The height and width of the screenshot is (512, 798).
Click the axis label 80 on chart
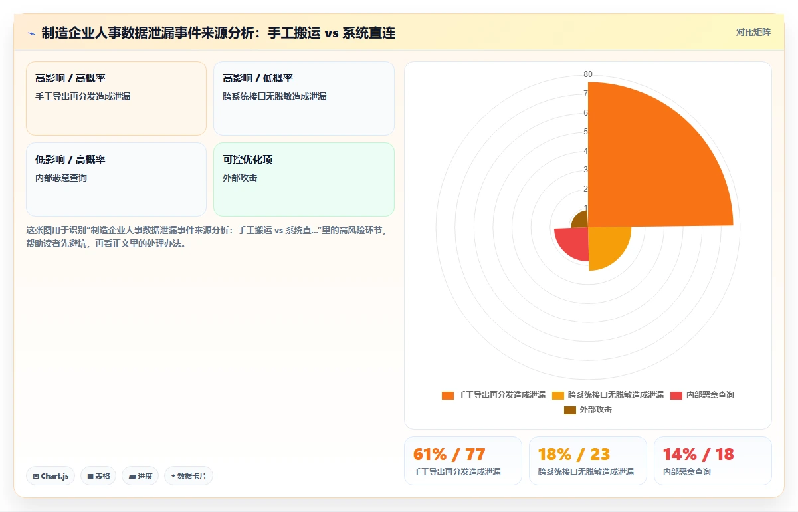pos(588,74)
